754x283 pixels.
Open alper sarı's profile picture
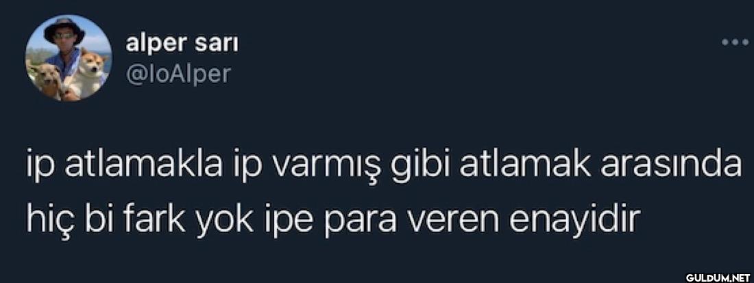(x=69, y=58)
